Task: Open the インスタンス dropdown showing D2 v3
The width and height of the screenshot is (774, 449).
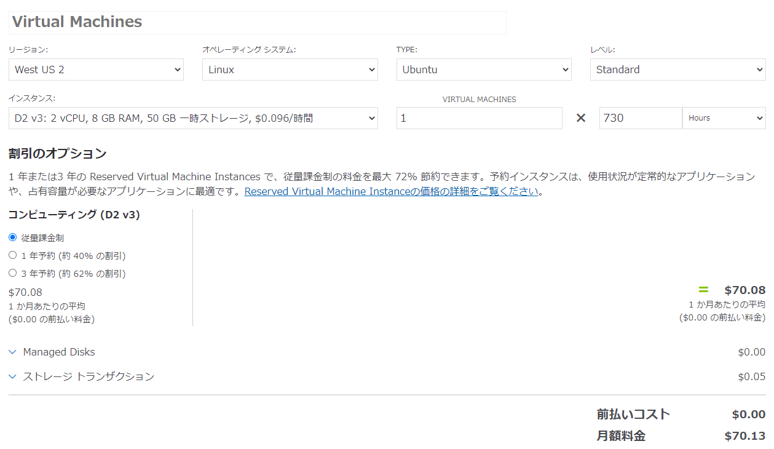Action: click(193, 118)
